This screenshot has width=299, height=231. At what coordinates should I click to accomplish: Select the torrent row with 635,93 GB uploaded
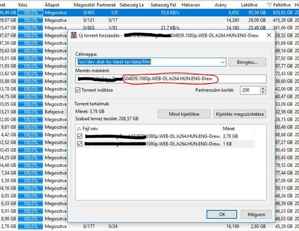tap(149, 12)
